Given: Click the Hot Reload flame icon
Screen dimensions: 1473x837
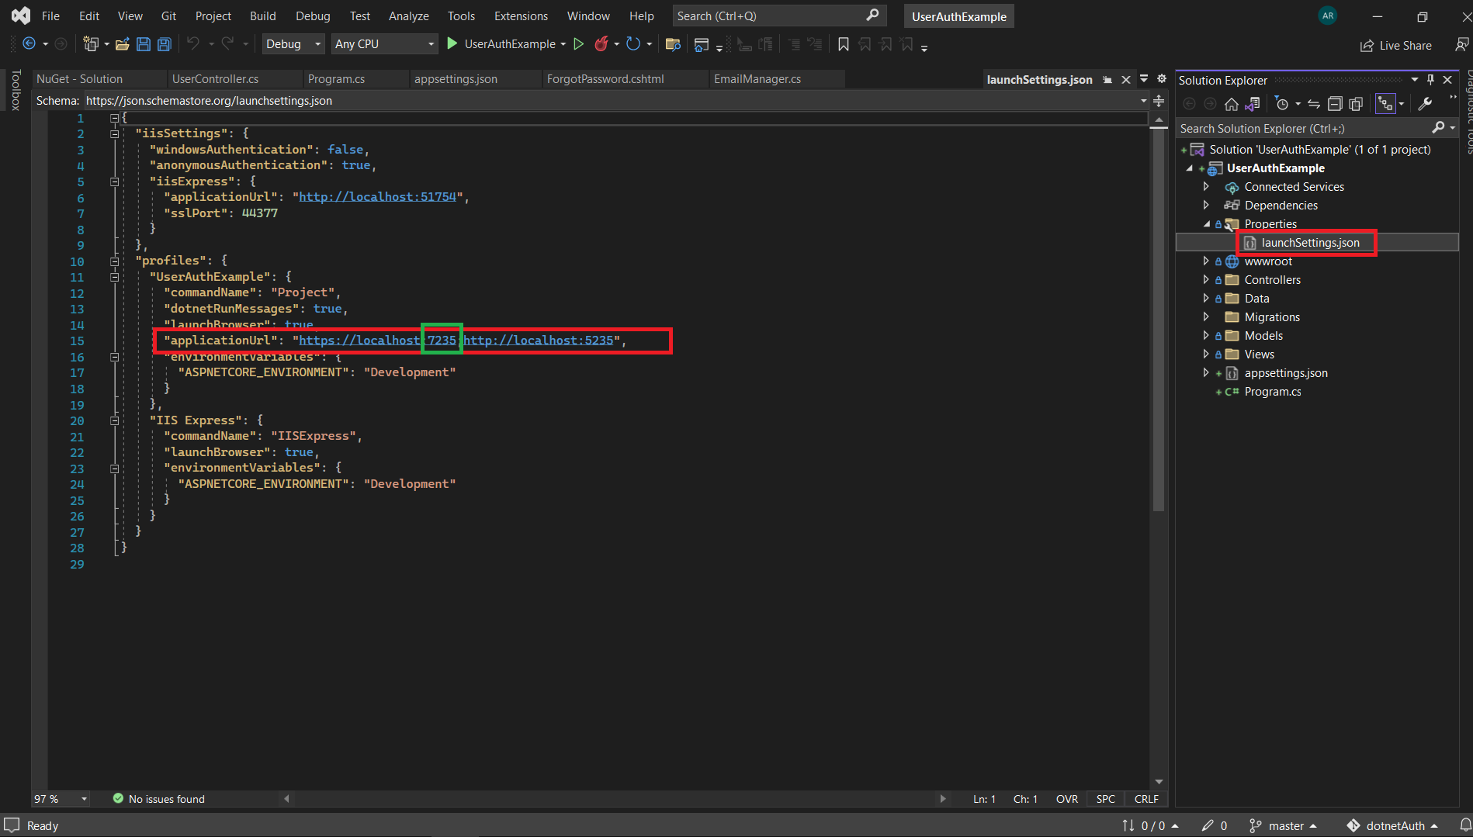Looking at the screenshot, I should coord(601,44).
